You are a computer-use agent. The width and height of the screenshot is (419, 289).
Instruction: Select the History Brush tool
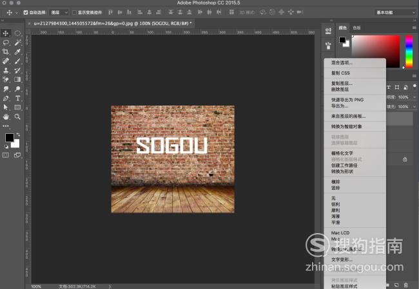point(17,70)
